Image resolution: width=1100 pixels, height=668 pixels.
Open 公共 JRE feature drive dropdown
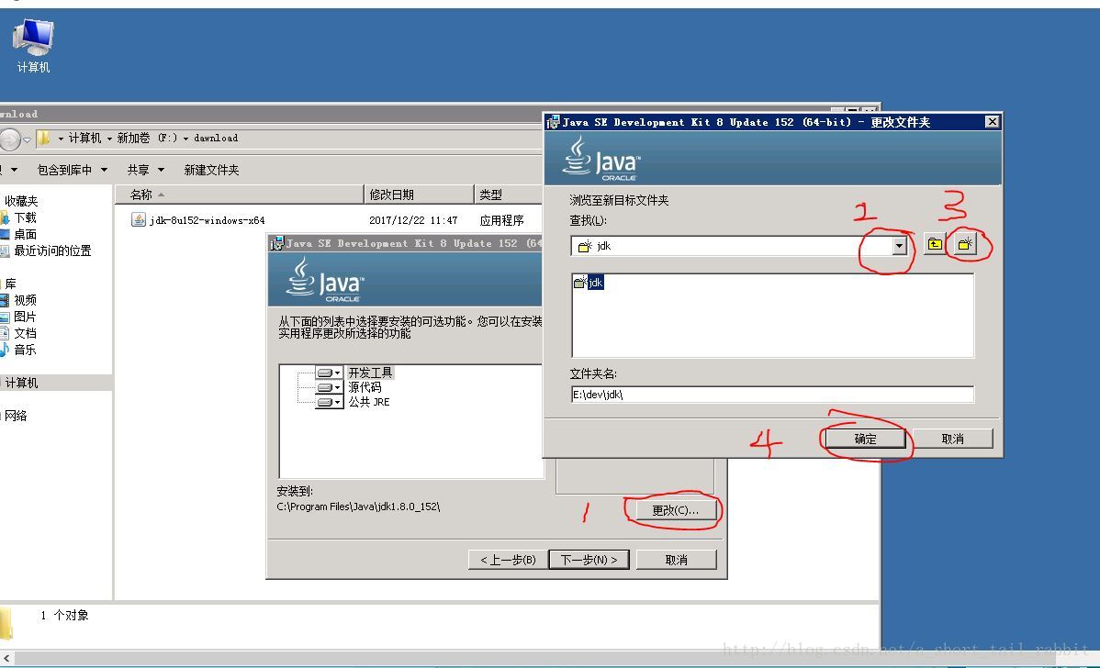pos(329,402)
